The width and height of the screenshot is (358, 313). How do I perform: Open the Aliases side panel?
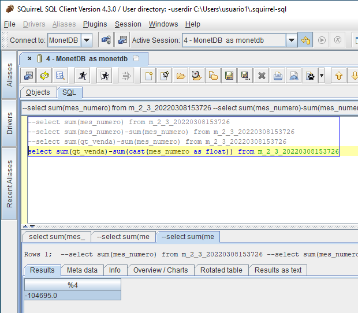tap(9, 74)
